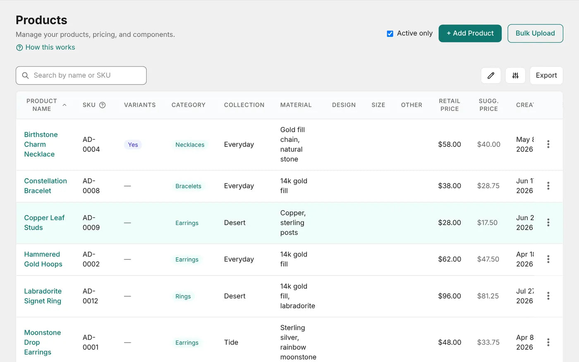Click the Bulk Upload button
The height and width of the screenshot is (362, 579).
tap(535, 34)
